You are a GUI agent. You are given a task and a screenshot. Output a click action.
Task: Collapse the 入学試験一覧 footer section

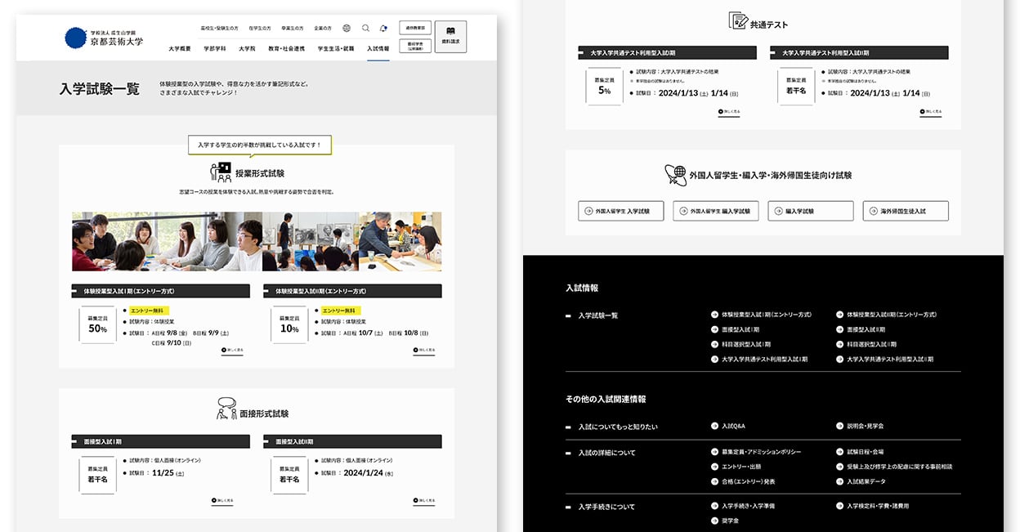pos(569,315)
